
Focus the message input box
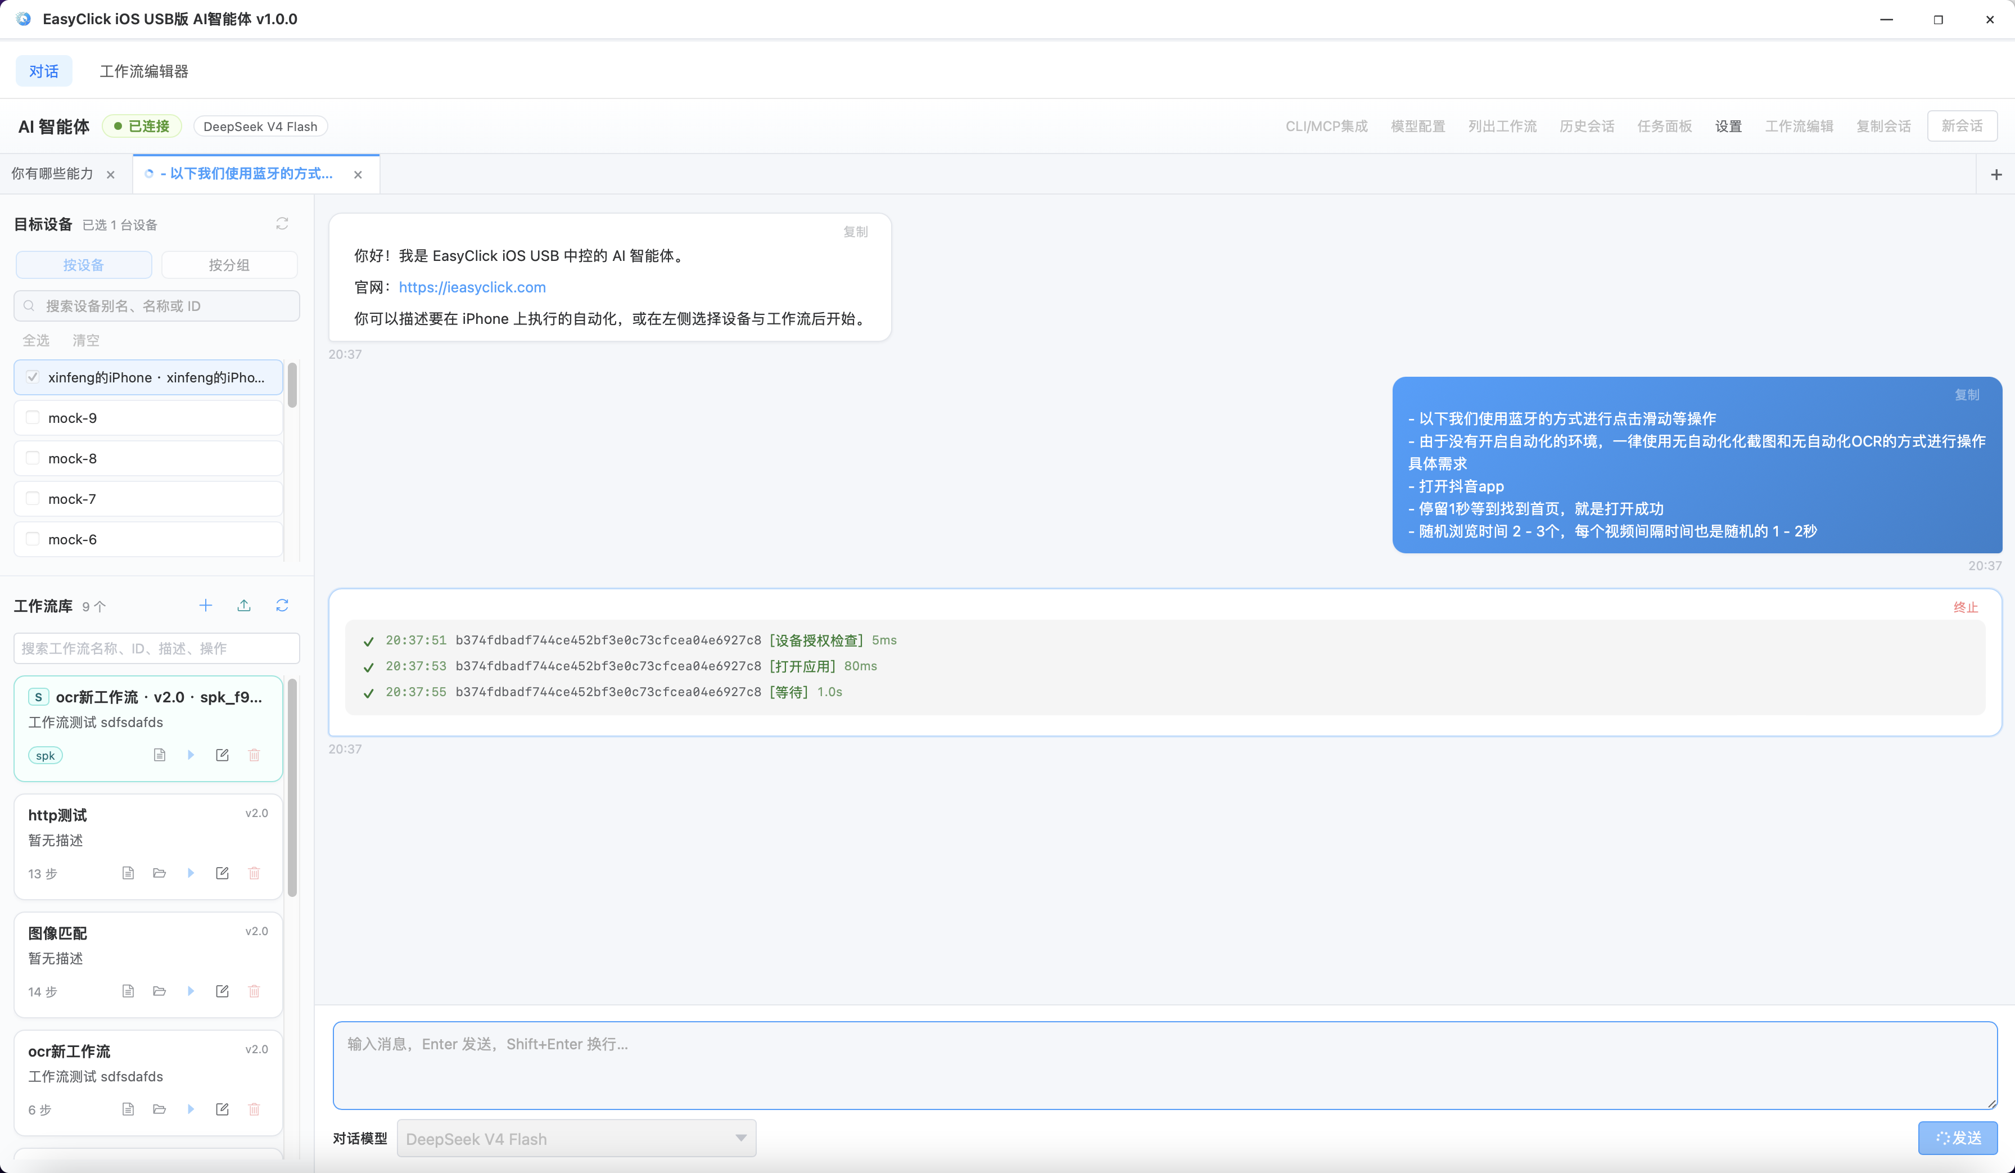pyautogui.click(x=1164, y=1065)
